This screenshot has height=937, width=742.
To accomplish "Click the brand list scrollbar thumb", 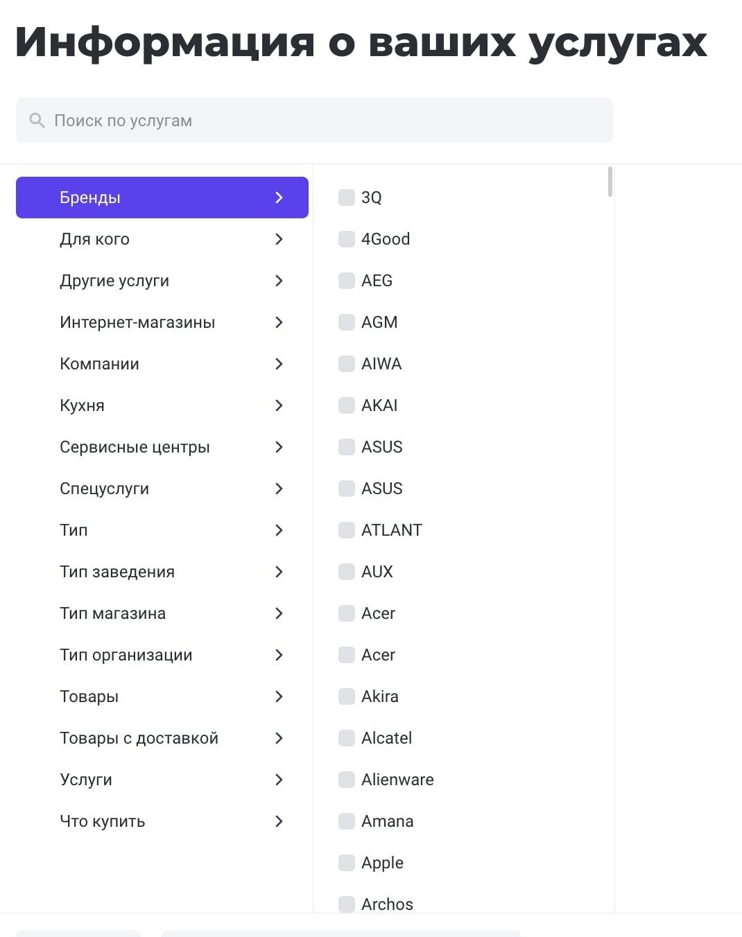I will (610, 182).
